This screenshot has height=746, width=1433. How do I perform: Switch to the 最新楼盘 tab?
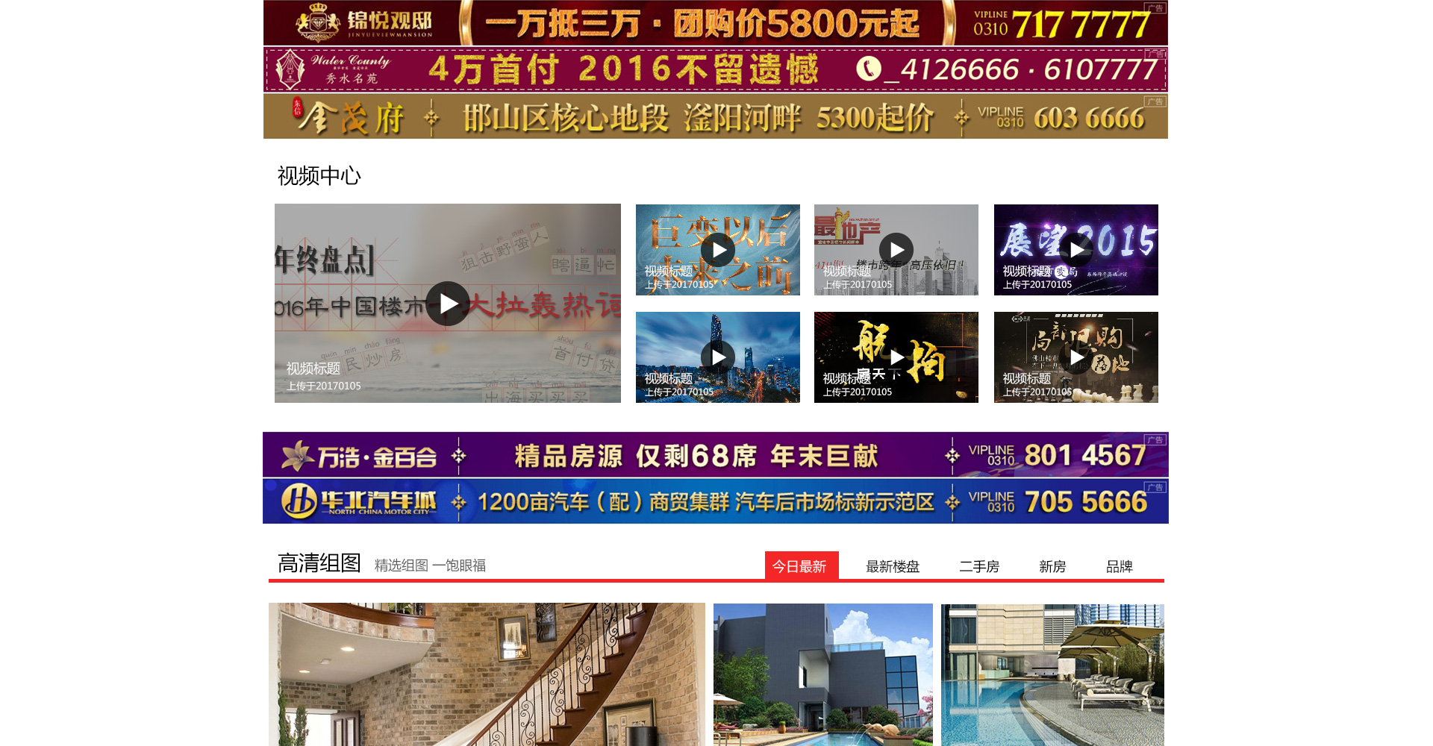tap(893, 566)
